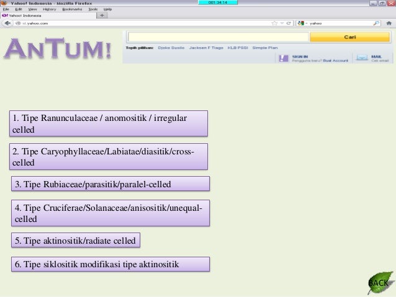Open the search engine selector icon
The height and width of the screenshot is (297, 396).
pos(300,23)
